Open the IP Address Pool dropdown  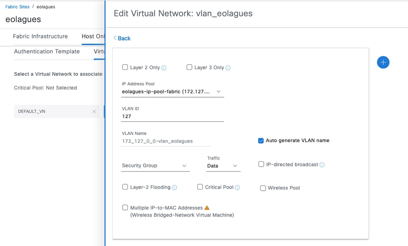(x=172, y=92)
